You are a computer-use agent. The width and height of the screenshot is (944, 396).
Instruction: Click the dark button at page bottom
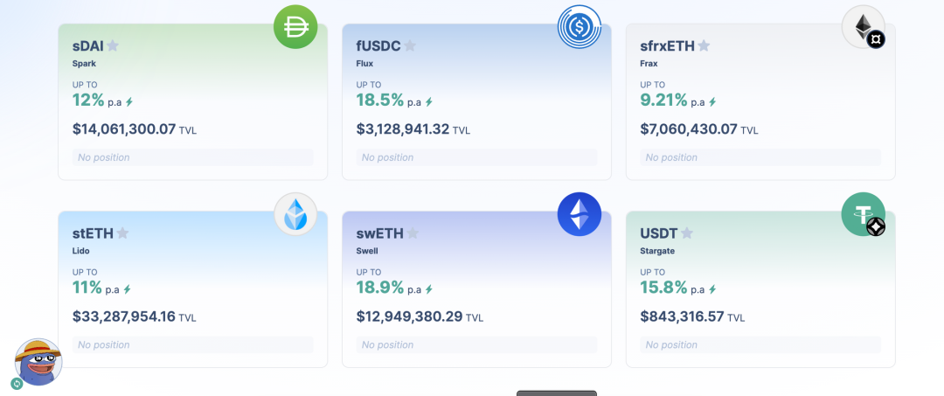tap(556, 393)
